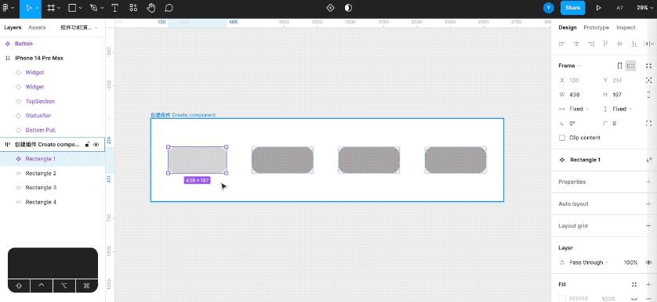Open Fill style library icon
This screenshot has width=657, height=302.
pyautogui.click(x=634, y=285)
